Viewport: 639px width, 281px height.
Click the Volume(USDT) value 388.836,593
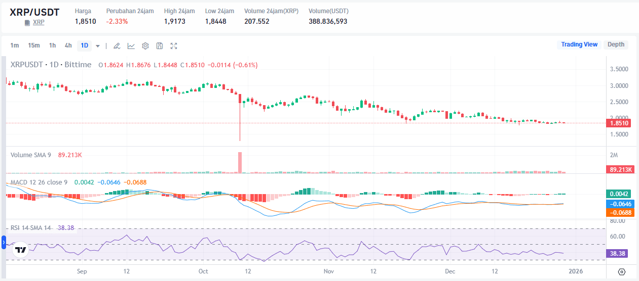pyautogui.click(x=328, y=22)
